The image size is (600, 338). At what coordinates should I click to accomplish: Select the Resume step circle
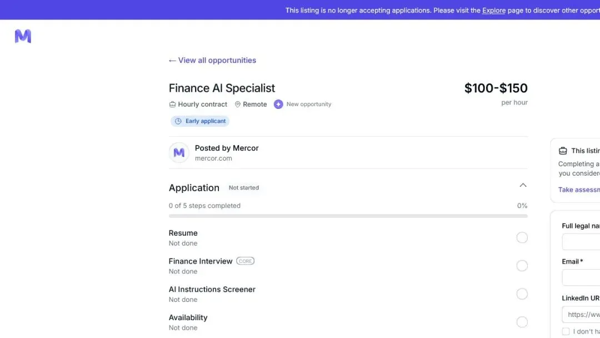coord(522,238)
